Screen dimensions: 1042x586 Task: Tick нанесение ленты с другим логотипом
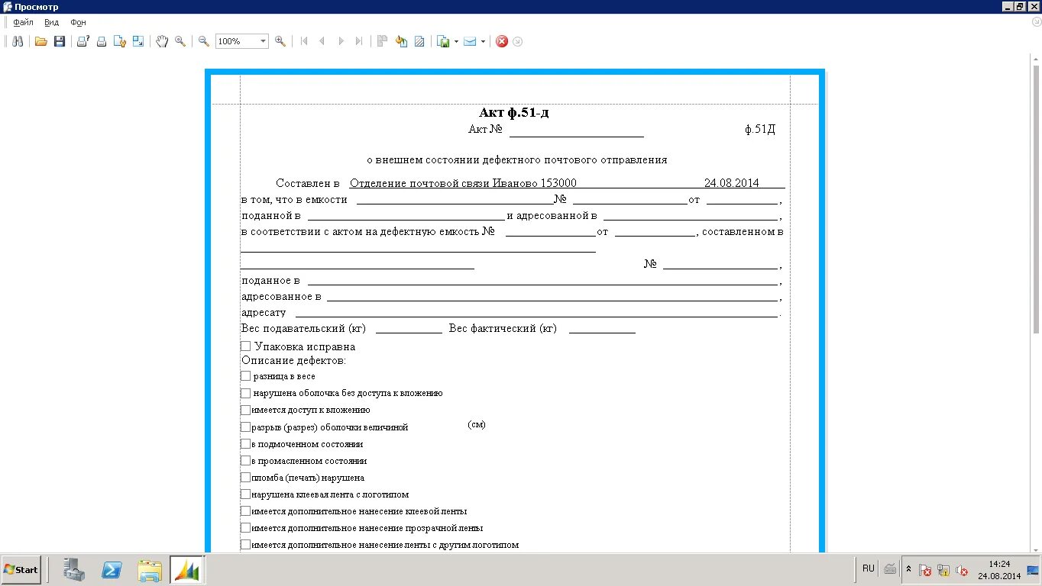click(x=245, y=544)
